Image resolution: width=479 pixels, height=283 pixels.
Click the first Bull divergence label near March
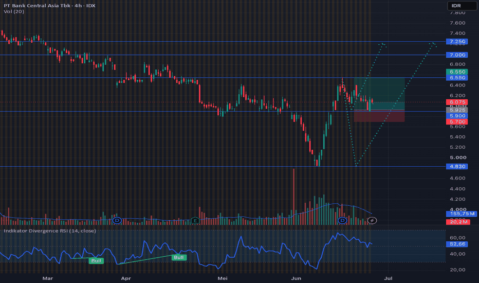(96, 261)
